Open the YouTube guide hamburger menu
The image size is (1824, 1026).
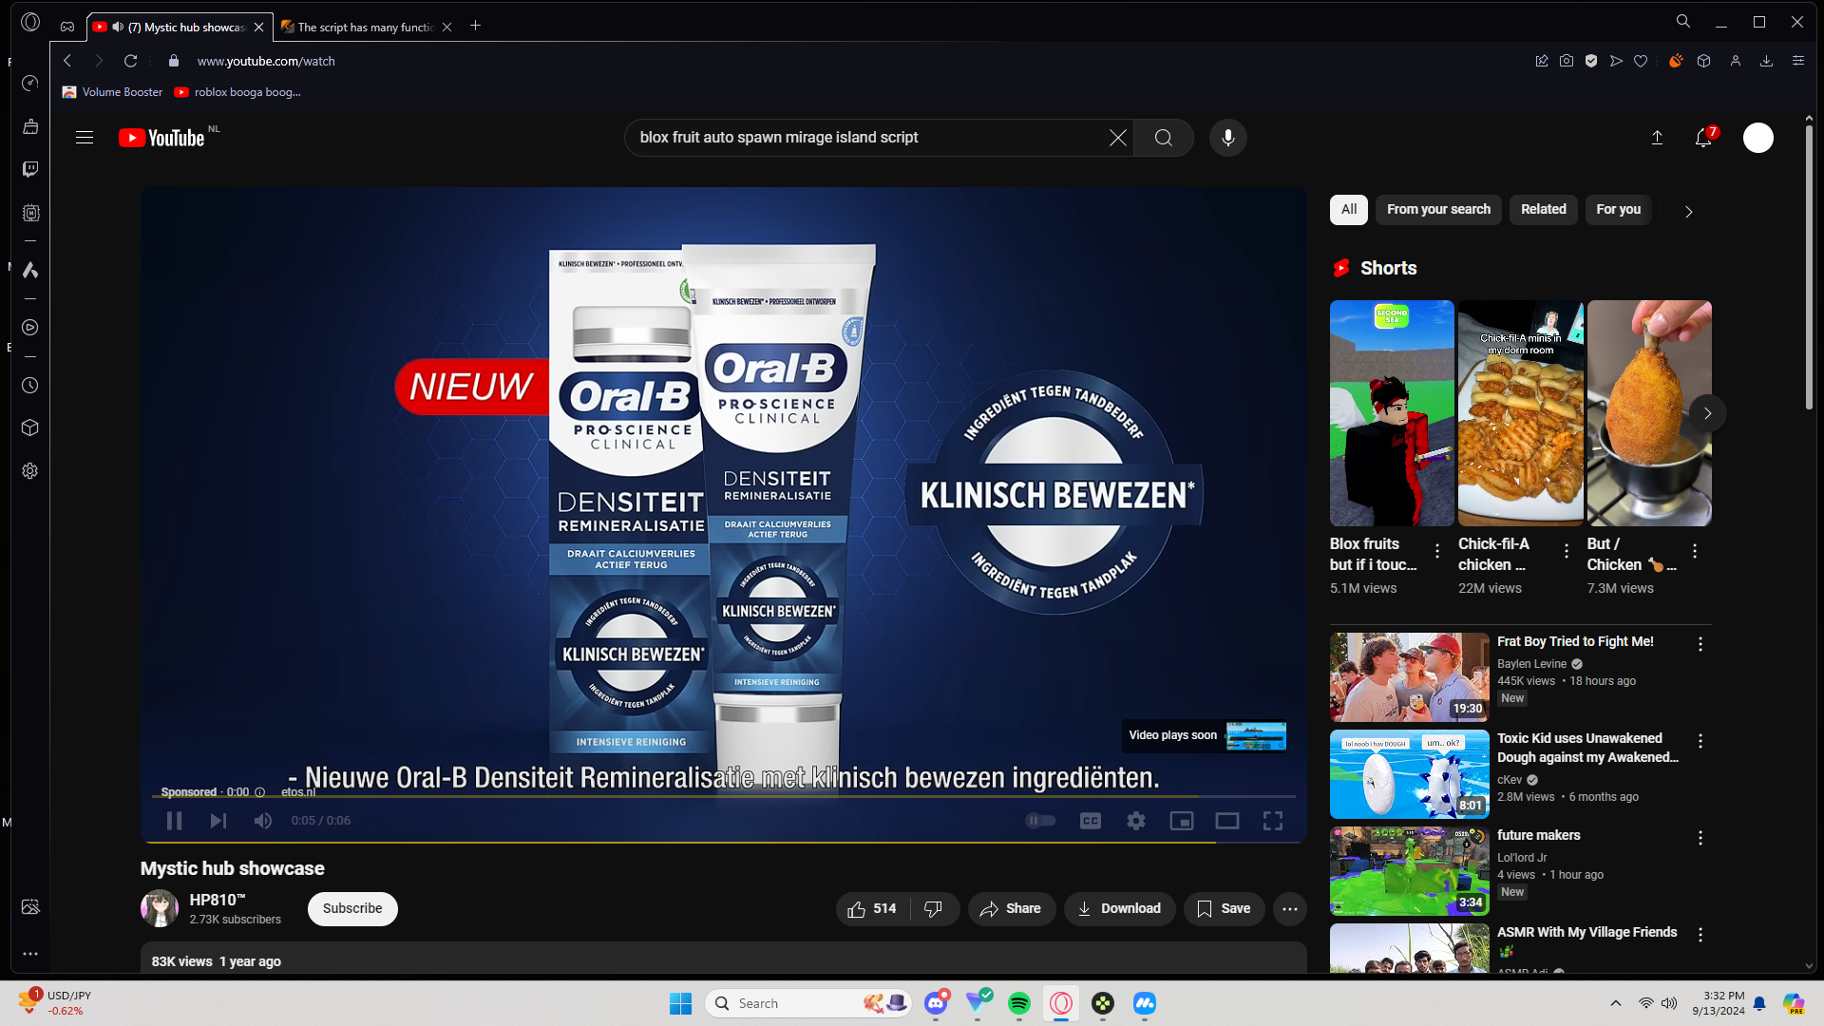tap(85, 138)
